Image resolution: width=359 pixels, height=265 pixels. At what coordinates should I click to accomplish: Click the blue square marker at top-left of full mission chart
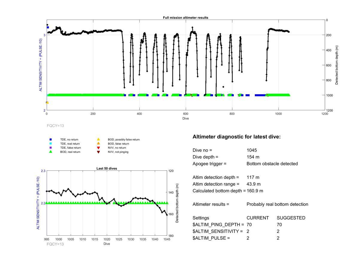tap(48, 27)
